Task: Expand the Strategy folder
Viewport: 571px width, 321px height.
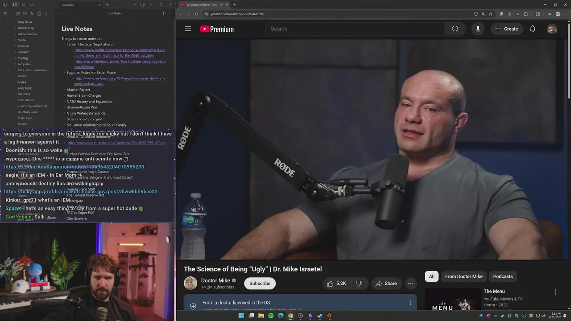Action: [23, 58]
